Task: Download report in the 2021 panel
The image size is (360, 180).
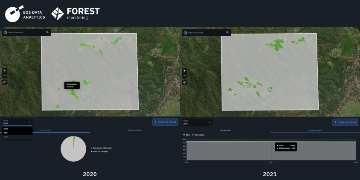Action: [x=345, y=122]
